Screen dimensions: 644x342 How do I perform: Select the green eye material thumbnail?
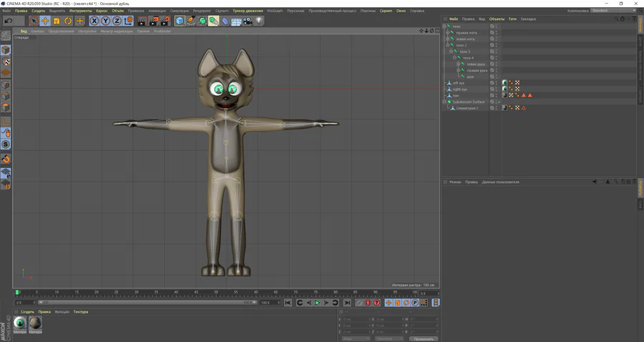[19, 323]
